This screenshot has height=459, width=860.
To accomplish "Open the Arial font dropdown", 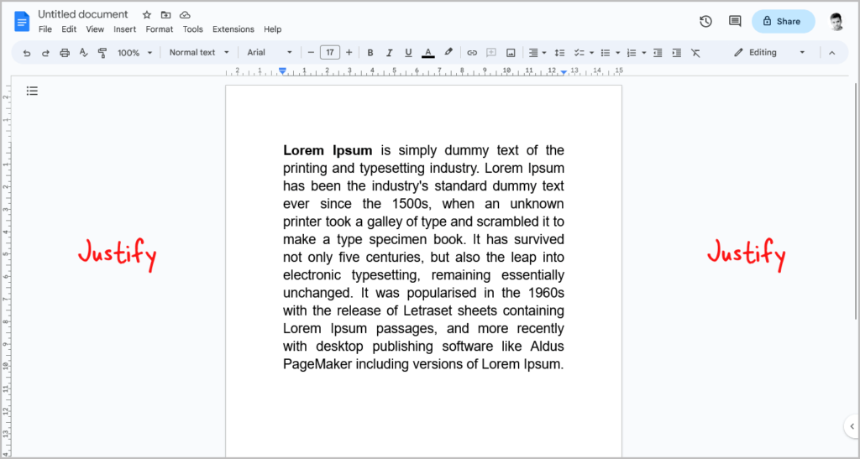I will coord(270,53).
